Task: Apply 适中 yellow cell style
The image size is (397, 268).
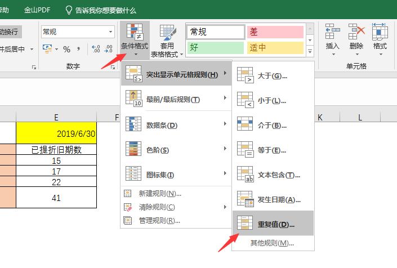Action: [275, 48]
